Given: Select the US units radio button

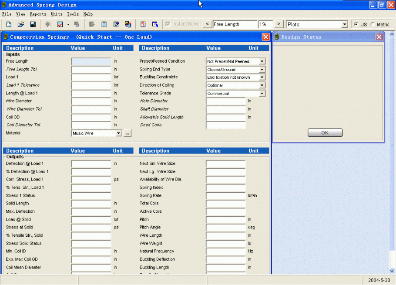Looking at the screenshot, I should click(356, 24).
